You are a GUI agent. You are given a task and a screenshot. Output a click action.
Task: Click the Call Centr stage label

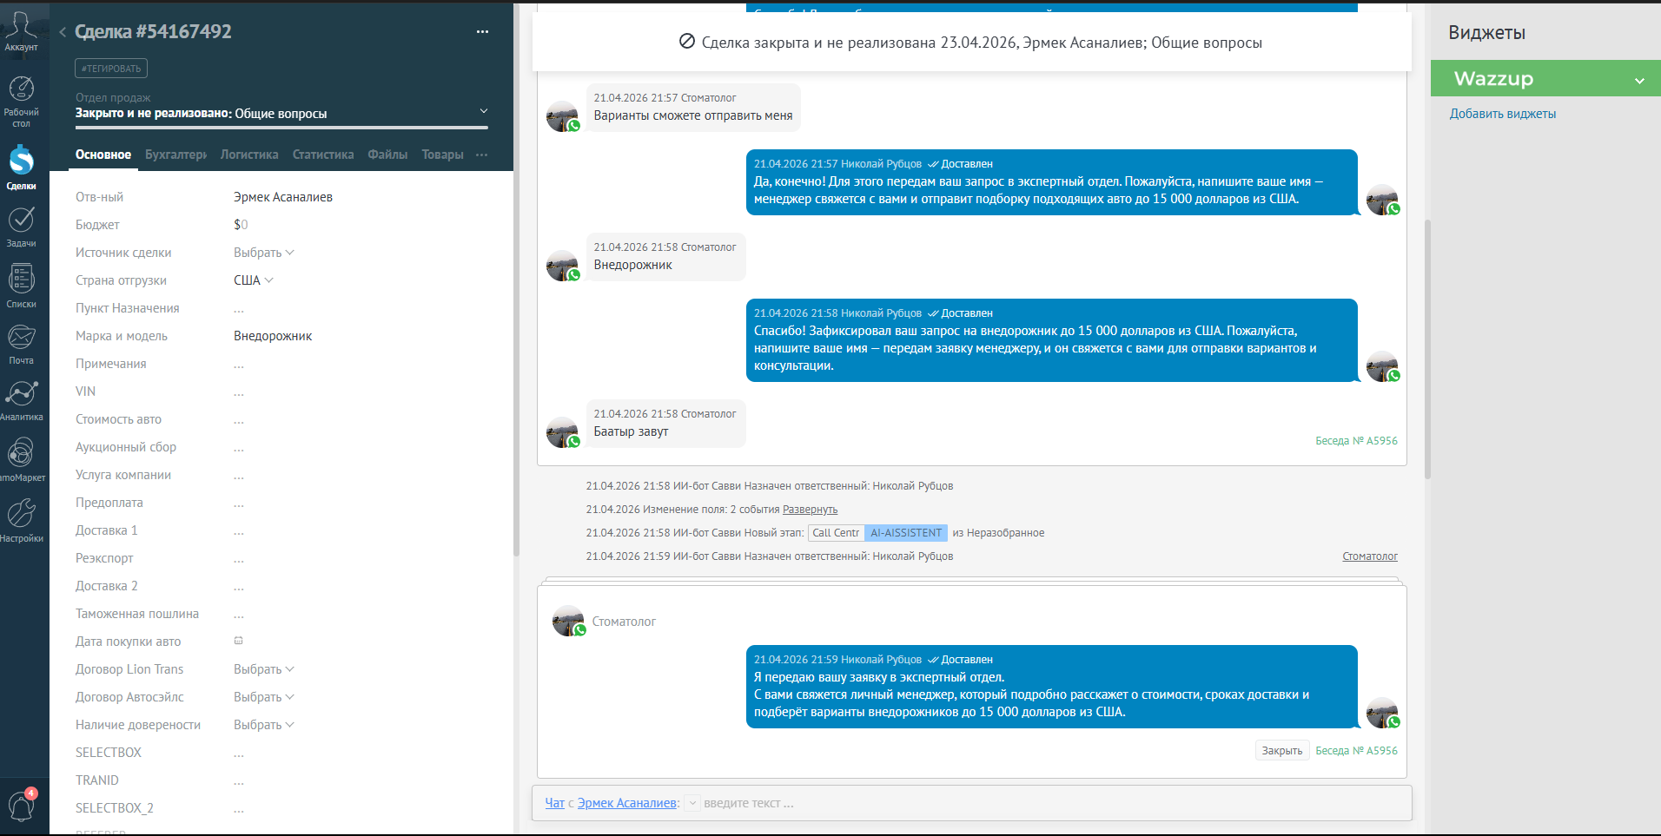point(836,533)
